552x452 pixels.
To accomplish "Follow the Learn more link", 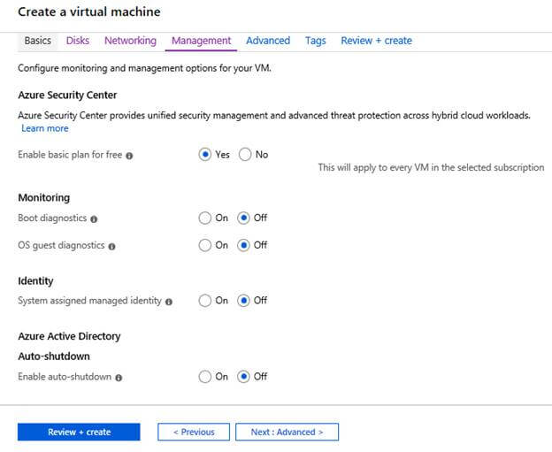I will pos(45,128).
